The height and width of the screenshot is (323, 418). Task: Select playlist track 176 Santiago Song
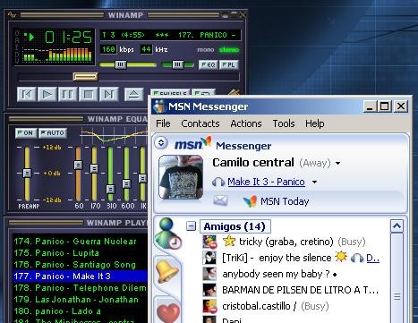point(81,265)
